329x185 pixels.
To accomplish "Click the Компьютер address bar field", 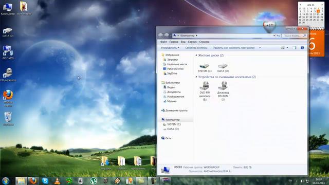I will click(224, 35).
